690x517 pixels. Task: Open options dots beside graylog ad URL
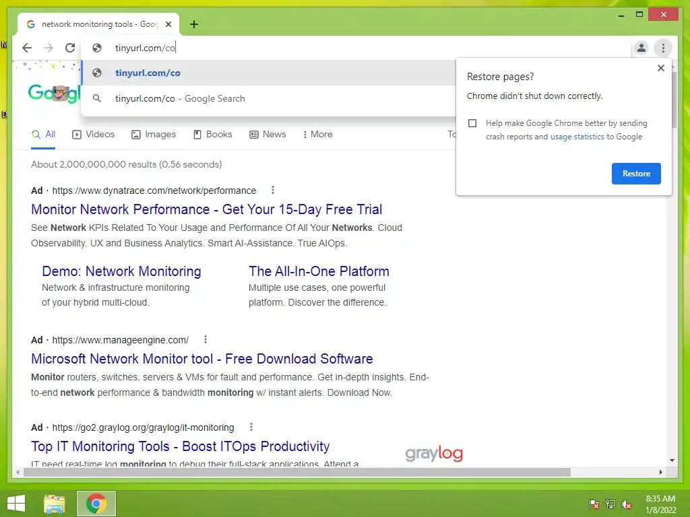[x=251, y=427]
